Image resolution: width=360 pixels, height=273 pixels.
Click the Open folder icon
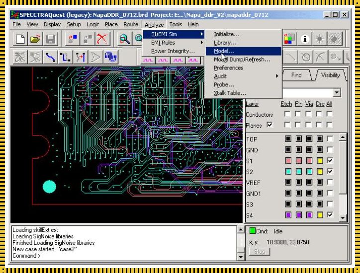[x=35, y=39]
